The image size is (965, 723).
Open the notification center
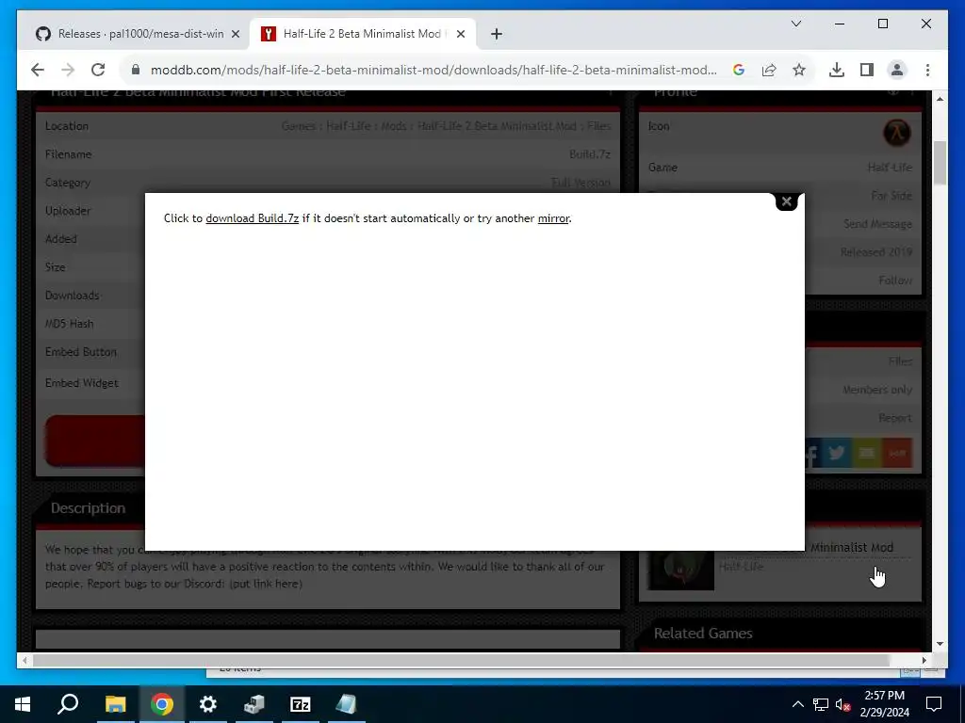tap(934, 704)
